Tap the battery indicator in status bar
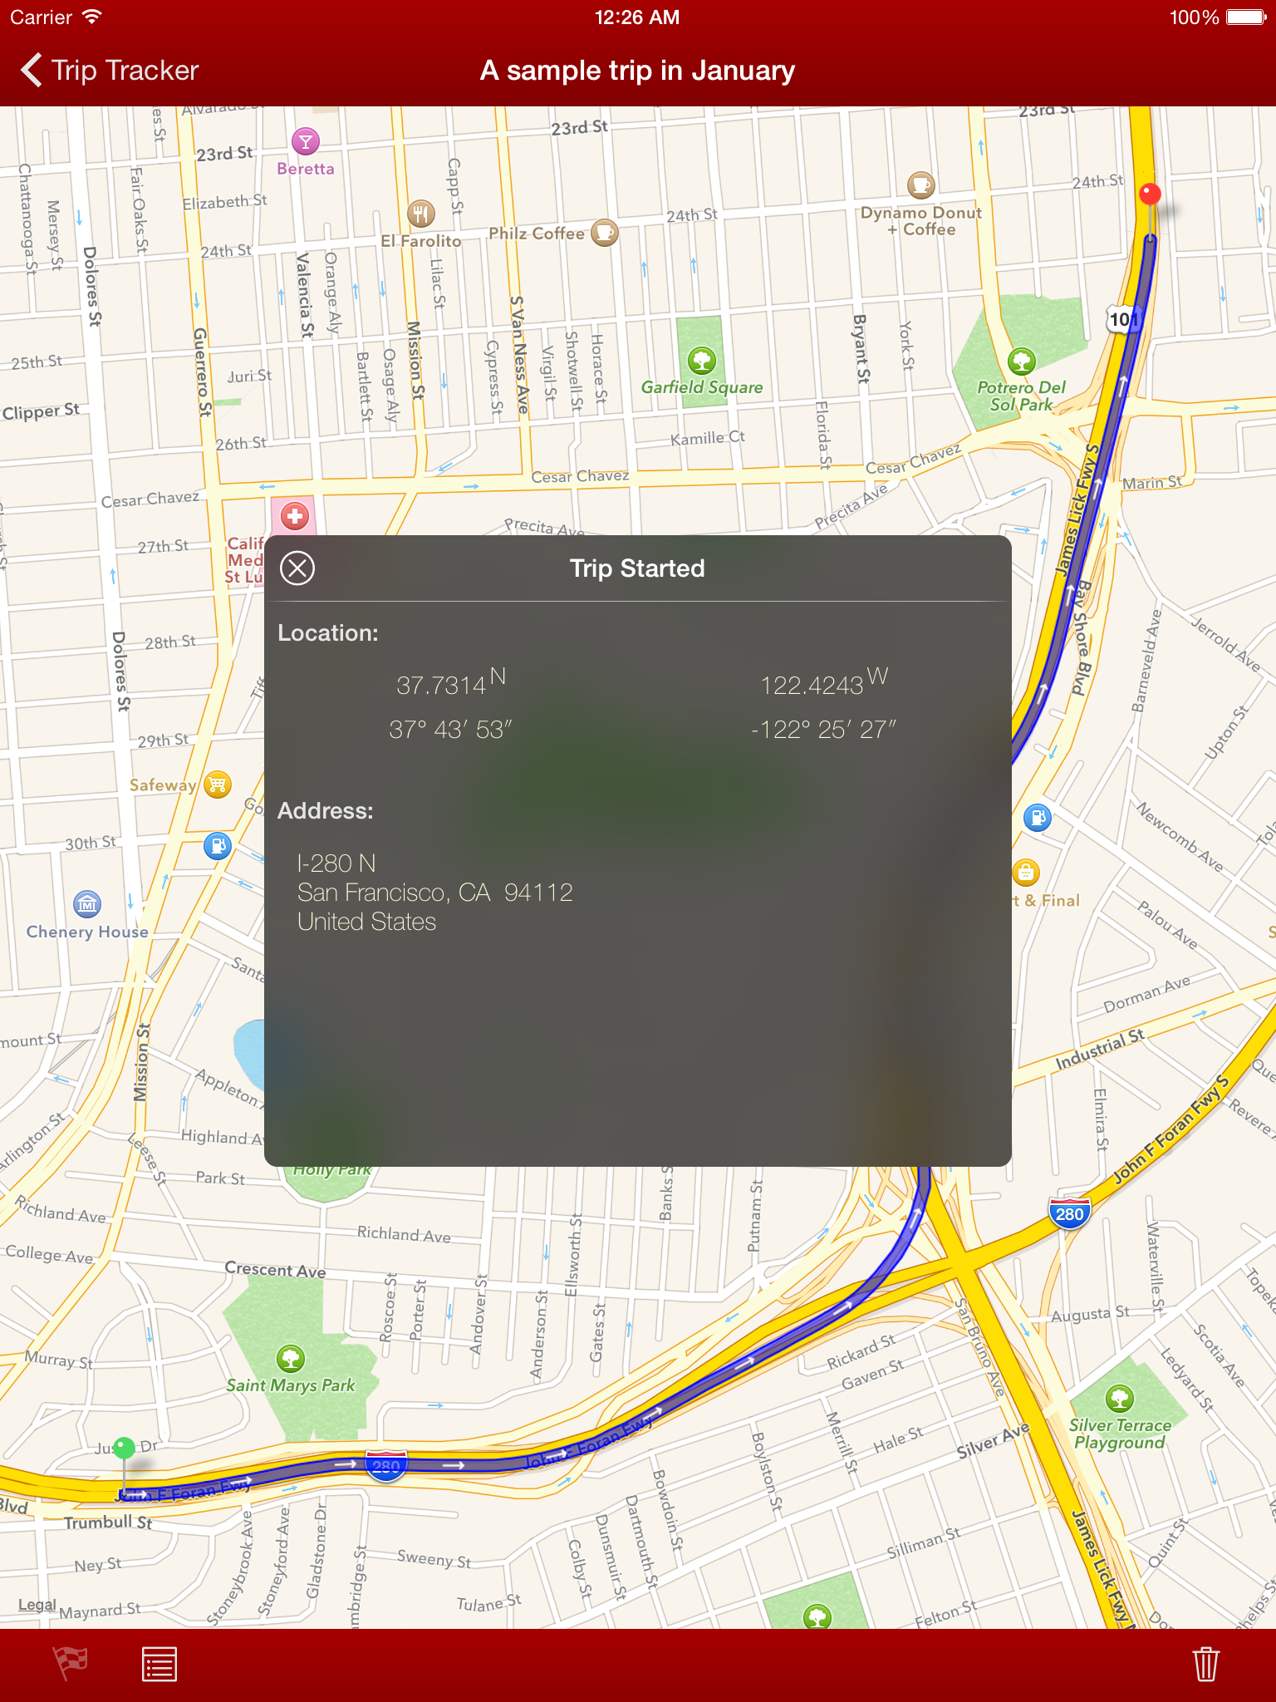The width and height of the screenshot is (1276, 1702). (x=1246, y=17)
